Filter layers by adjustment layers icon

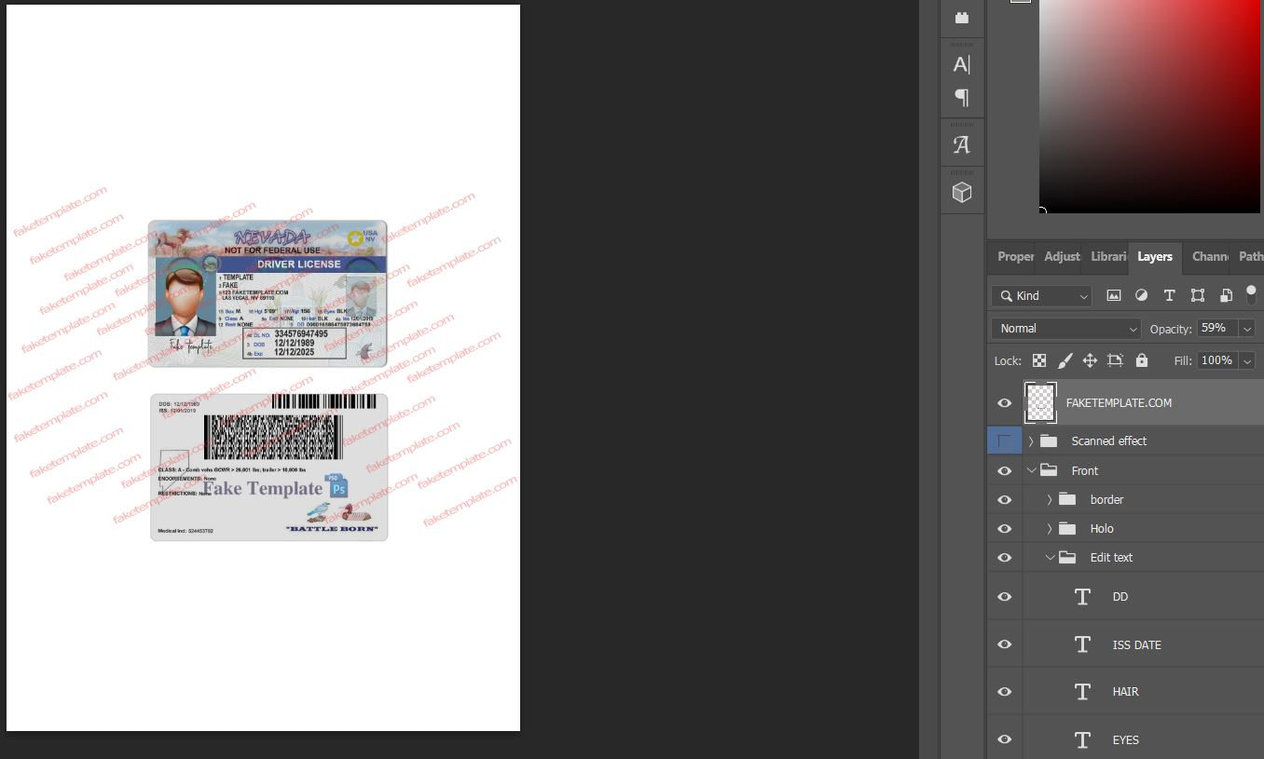tap(1141, 295)
